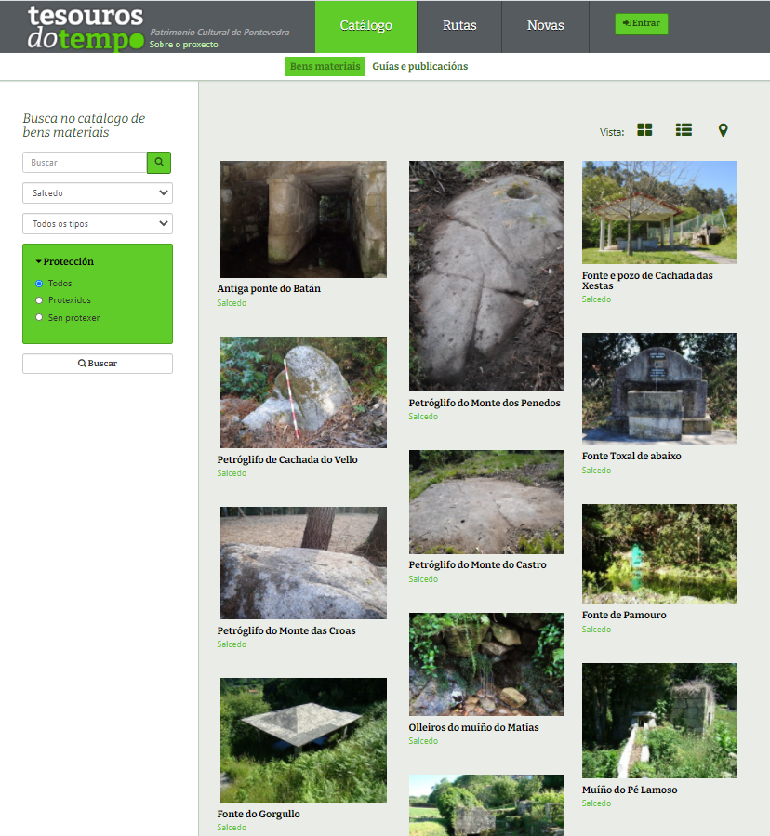Go to the Novas section

click(x=545, y=26)
